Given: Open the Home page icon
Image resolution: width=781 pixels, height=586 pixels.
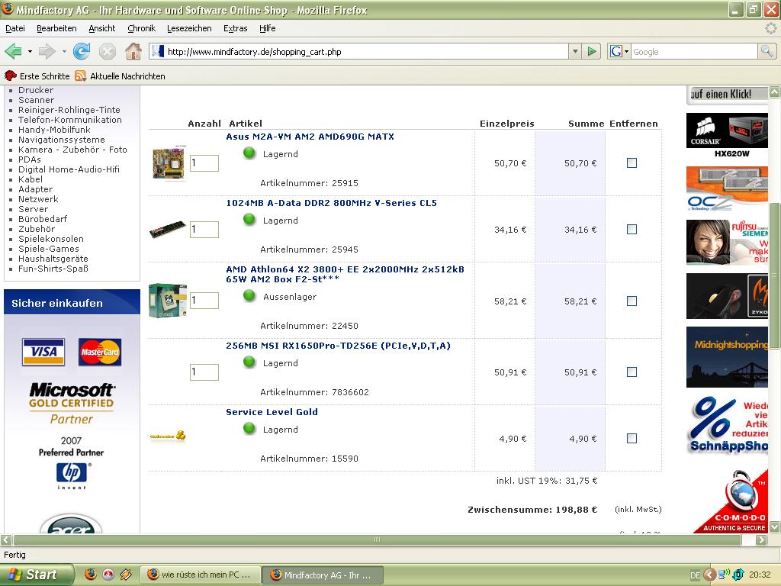Looking at the screenshot, I should pos(133,51).
